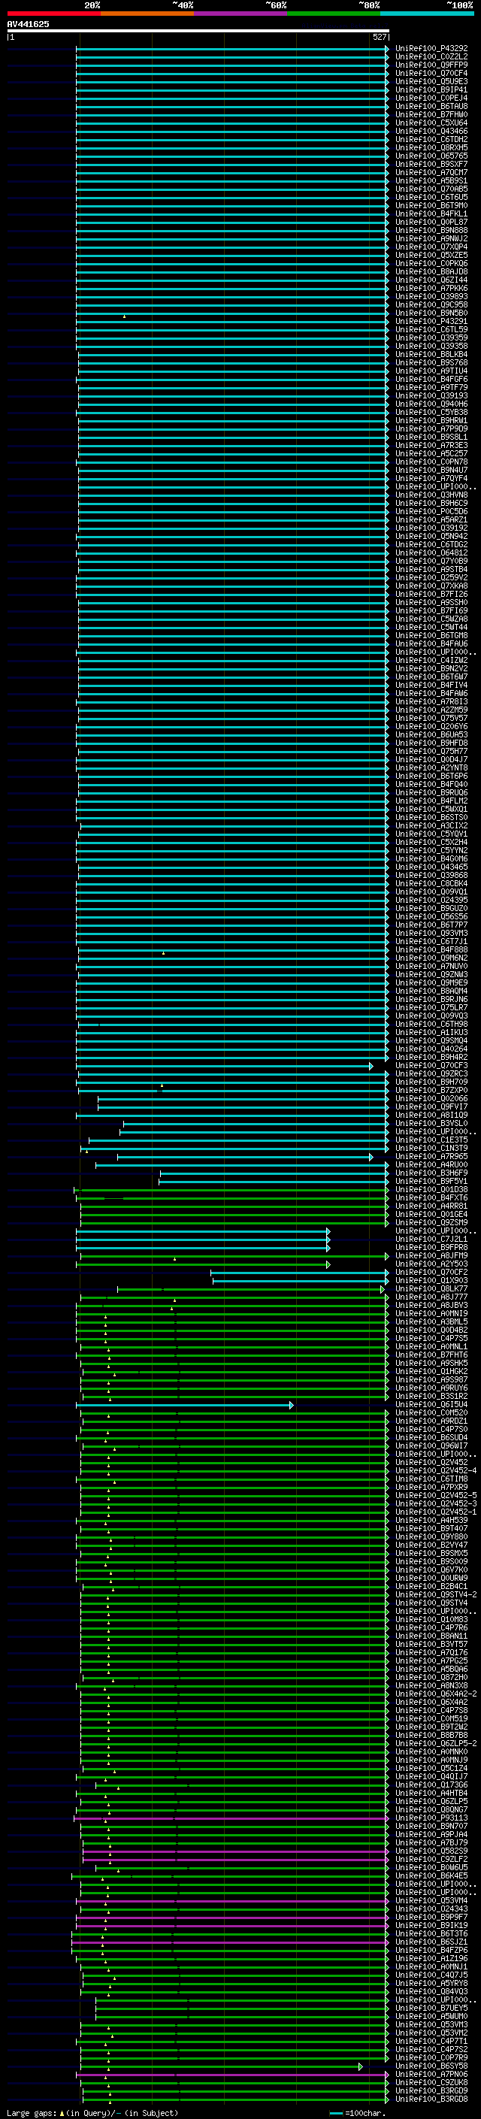481x2119 pixels.
Task: Click the query name AV441625
Action: pos(28,25)
